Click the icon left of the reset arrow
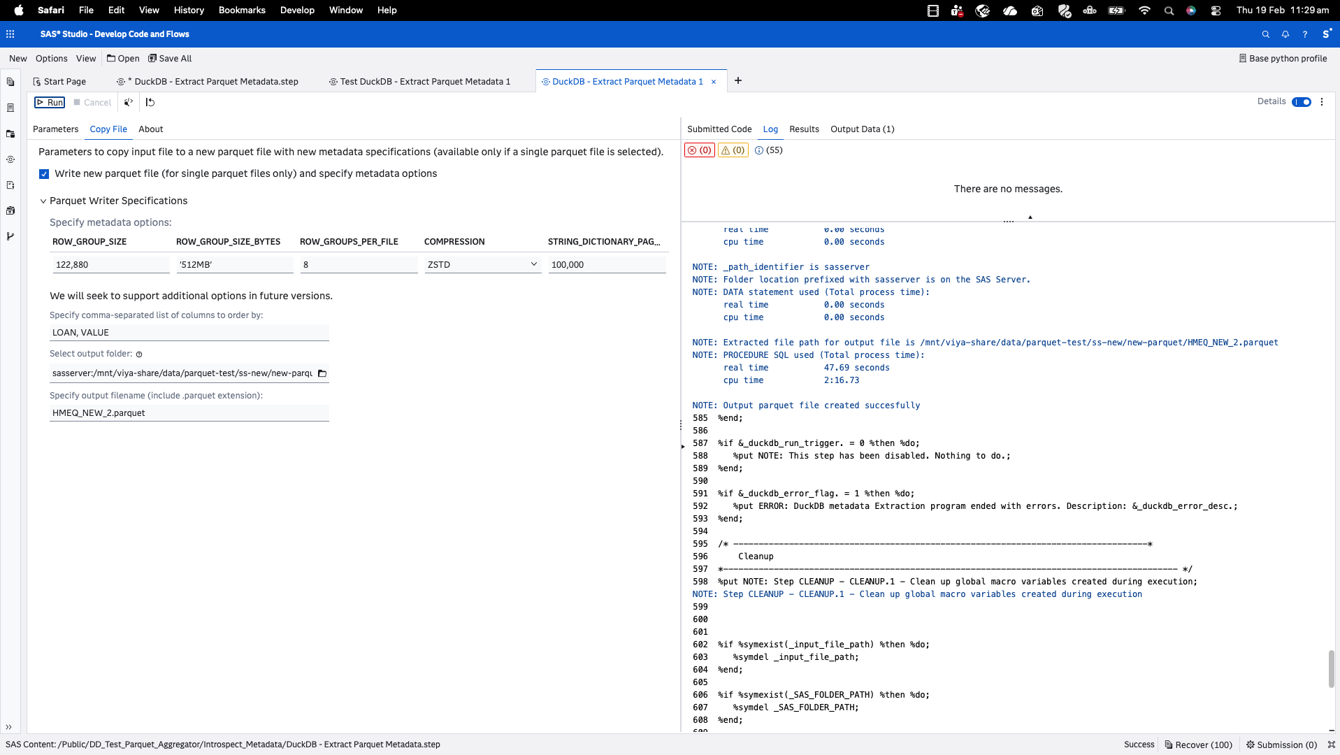The width and height of the screenshot is (1340, 755). [129, 102]
